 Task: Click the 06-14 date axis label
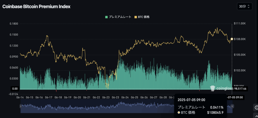[20, 97]
